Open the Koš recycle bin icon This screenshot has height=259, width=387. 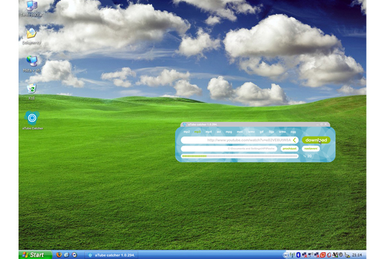click(31, 89)
